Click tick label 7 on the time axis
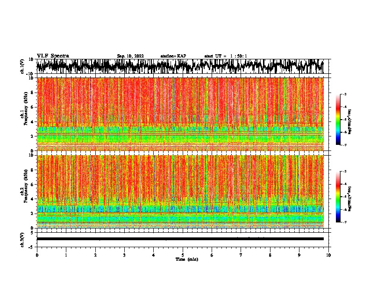370x286 pixels. 241,255
